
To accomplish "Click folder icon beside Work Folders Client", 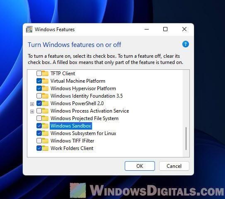I will (45, 148).
